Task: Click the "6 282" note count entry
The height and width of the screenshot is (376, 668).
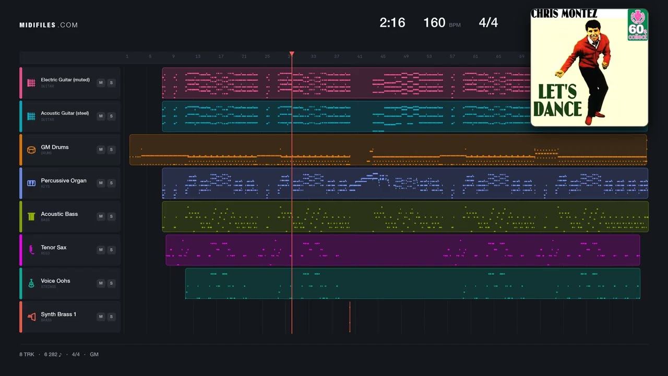Action: 53,355
